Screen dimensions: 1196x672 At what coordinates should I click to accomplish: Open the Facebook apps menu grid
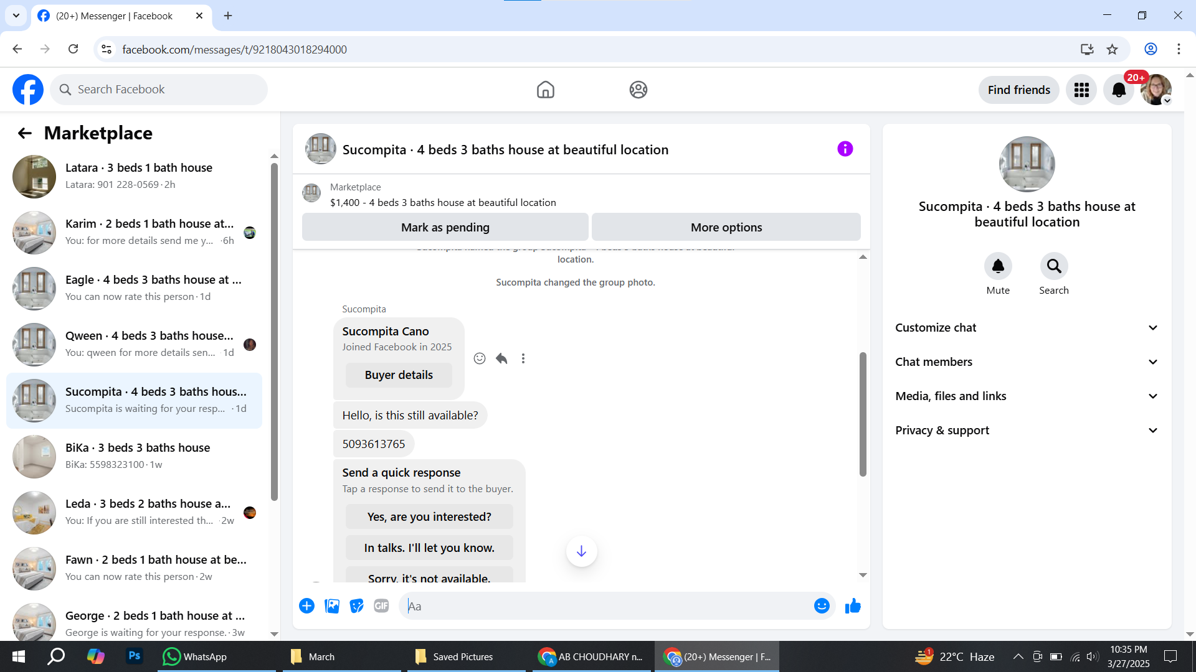point(1081,90)
